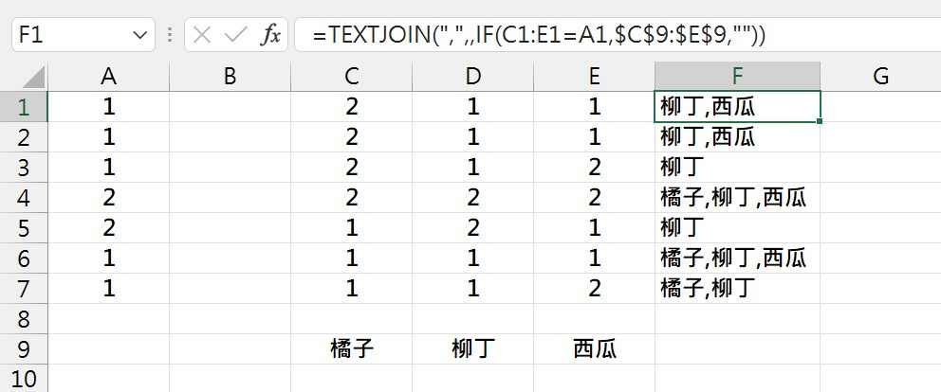Confirm formula with checkmark icon
Viewport: 941px width, 392px height.
coord(236,35)
